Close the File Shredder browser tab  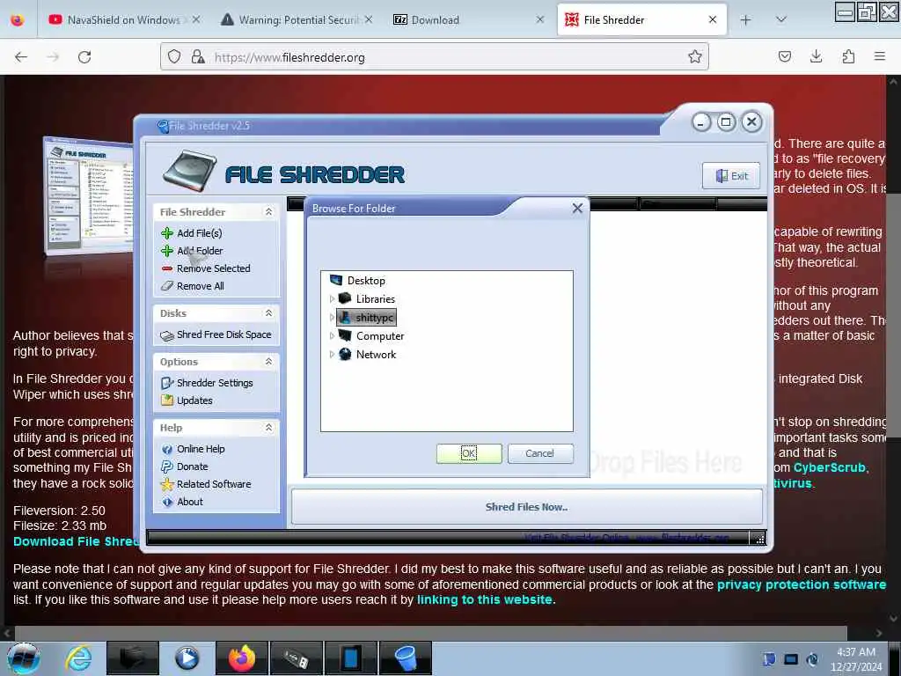713,19
